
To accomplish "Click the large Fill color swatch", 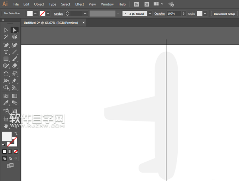I will (x=7, y=137).
